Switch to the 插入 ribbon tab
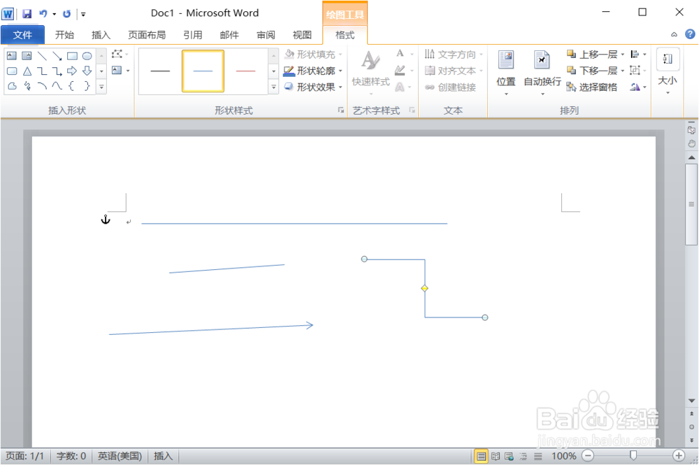The width and height of the screenshot is (699, 465). [x=100, y=34]
